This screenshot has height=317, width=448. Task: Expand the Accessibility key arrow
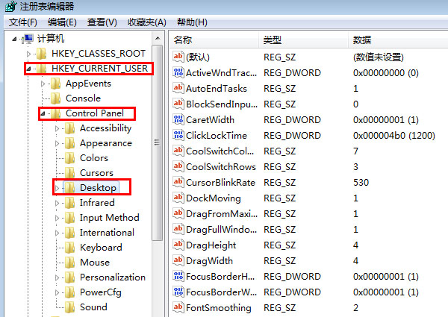pos(57,128)
